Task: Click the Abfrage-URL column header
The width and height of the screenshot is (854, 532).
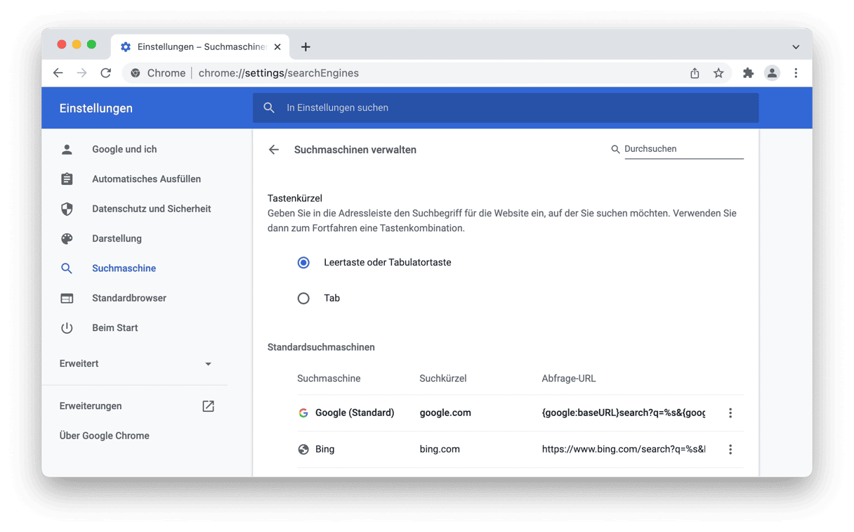Action: pyautogui.click(x=569, y=379)
